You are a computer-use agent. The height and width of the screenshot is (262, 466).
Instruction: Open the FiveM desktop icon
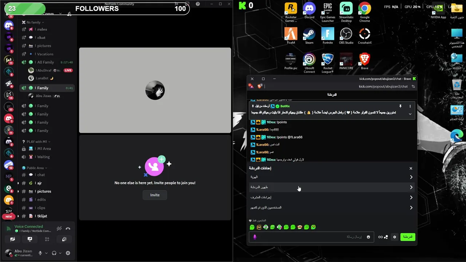291,36
